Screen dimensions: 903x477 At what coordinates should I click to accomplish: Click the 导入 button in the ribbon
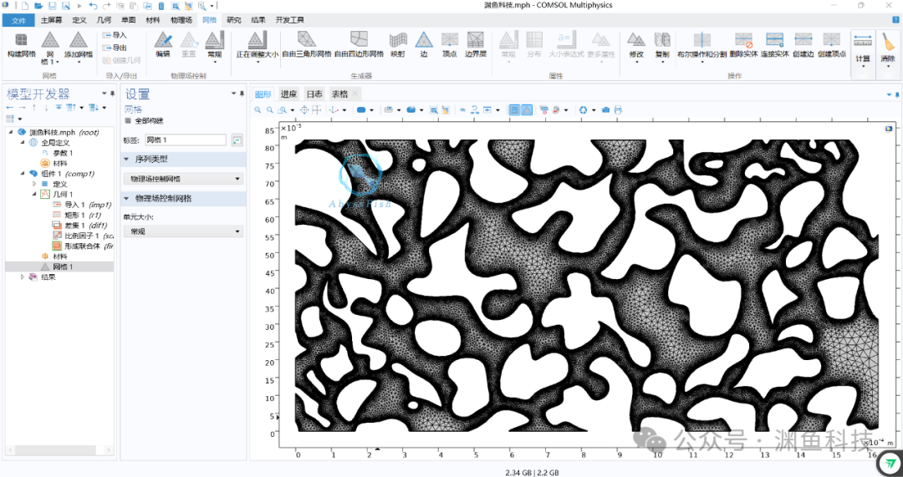pyautogui.click(x=114, y=35)
